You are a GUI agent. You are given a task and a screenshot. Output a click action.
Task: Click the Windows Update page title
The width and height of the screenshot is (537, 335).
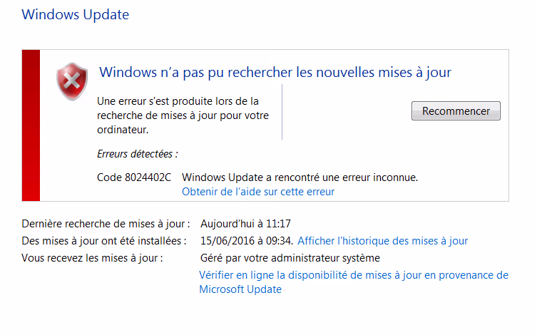coord(76,14)
